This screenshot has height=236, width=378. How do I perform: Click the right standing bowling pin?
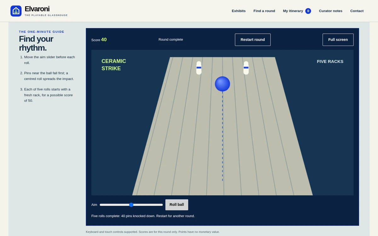(x=246, y=68)
